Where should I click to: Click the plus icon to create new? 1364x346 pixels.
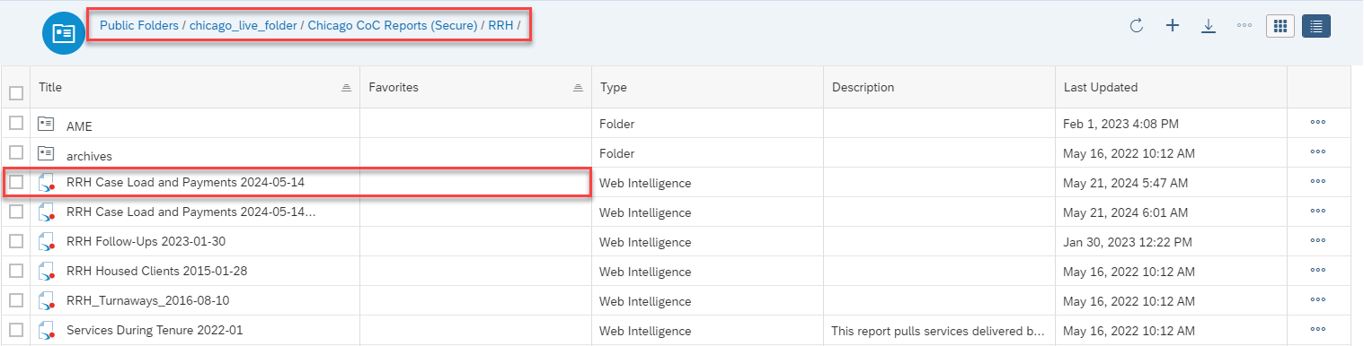[1172, 26]
